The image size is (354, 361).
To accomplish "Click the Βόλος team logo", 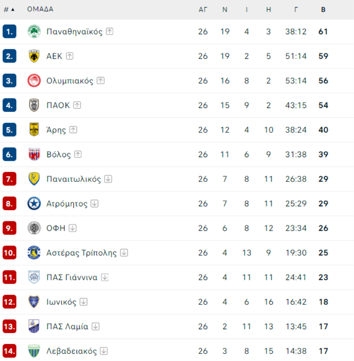I will click(x=34, y=154).
